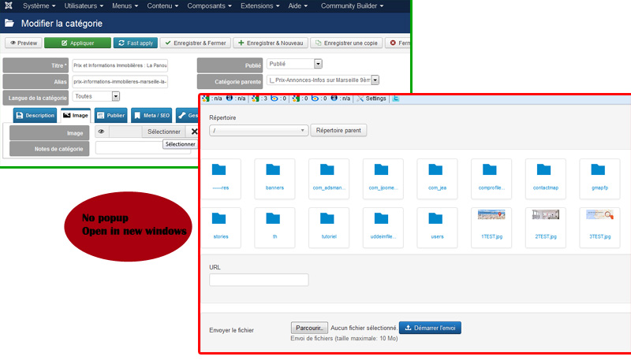The width and height of the screenshot is (631, 364).
Task: Open the tutoriel folder
Action: pos(329,228)
